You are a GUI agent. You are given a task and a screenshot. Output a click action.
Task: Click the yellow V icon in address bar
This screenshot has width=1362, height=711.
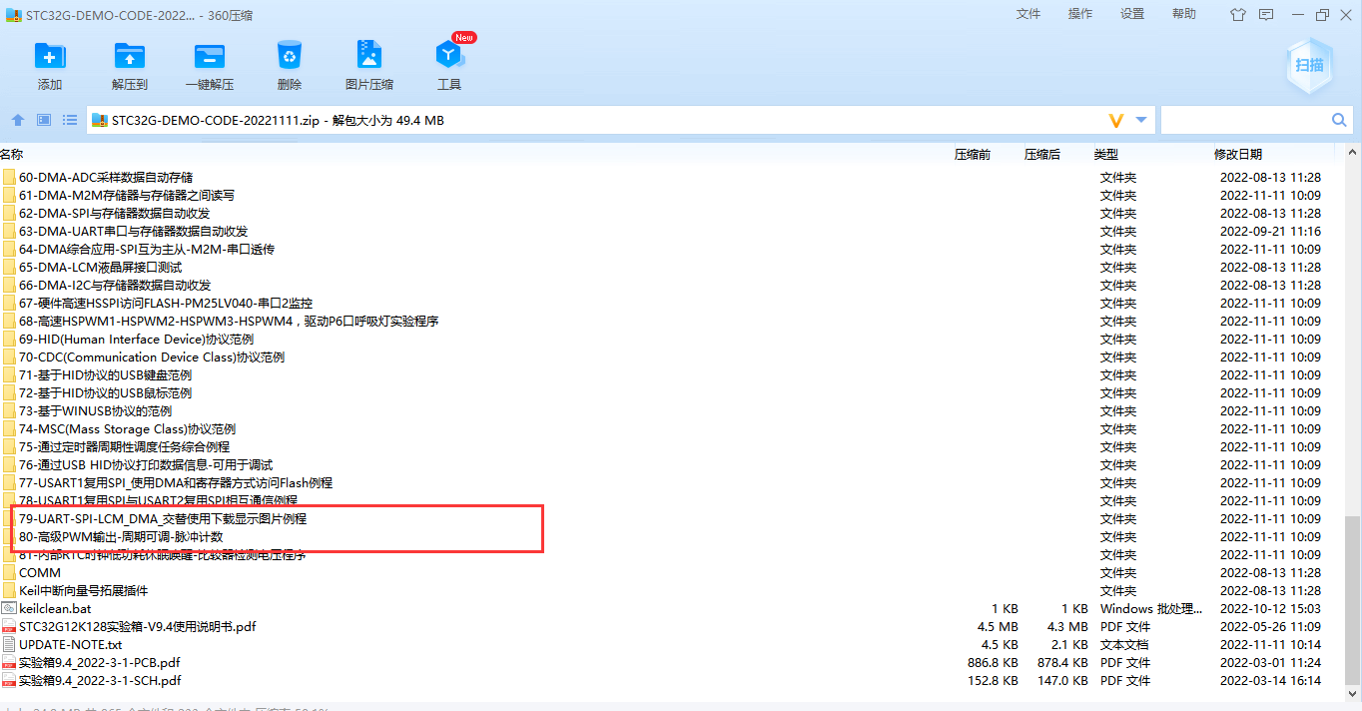coord(1116,120)
